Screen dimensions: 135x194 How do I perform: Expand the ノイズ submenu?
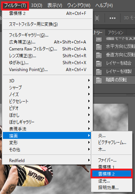click(x=47, y=95)
